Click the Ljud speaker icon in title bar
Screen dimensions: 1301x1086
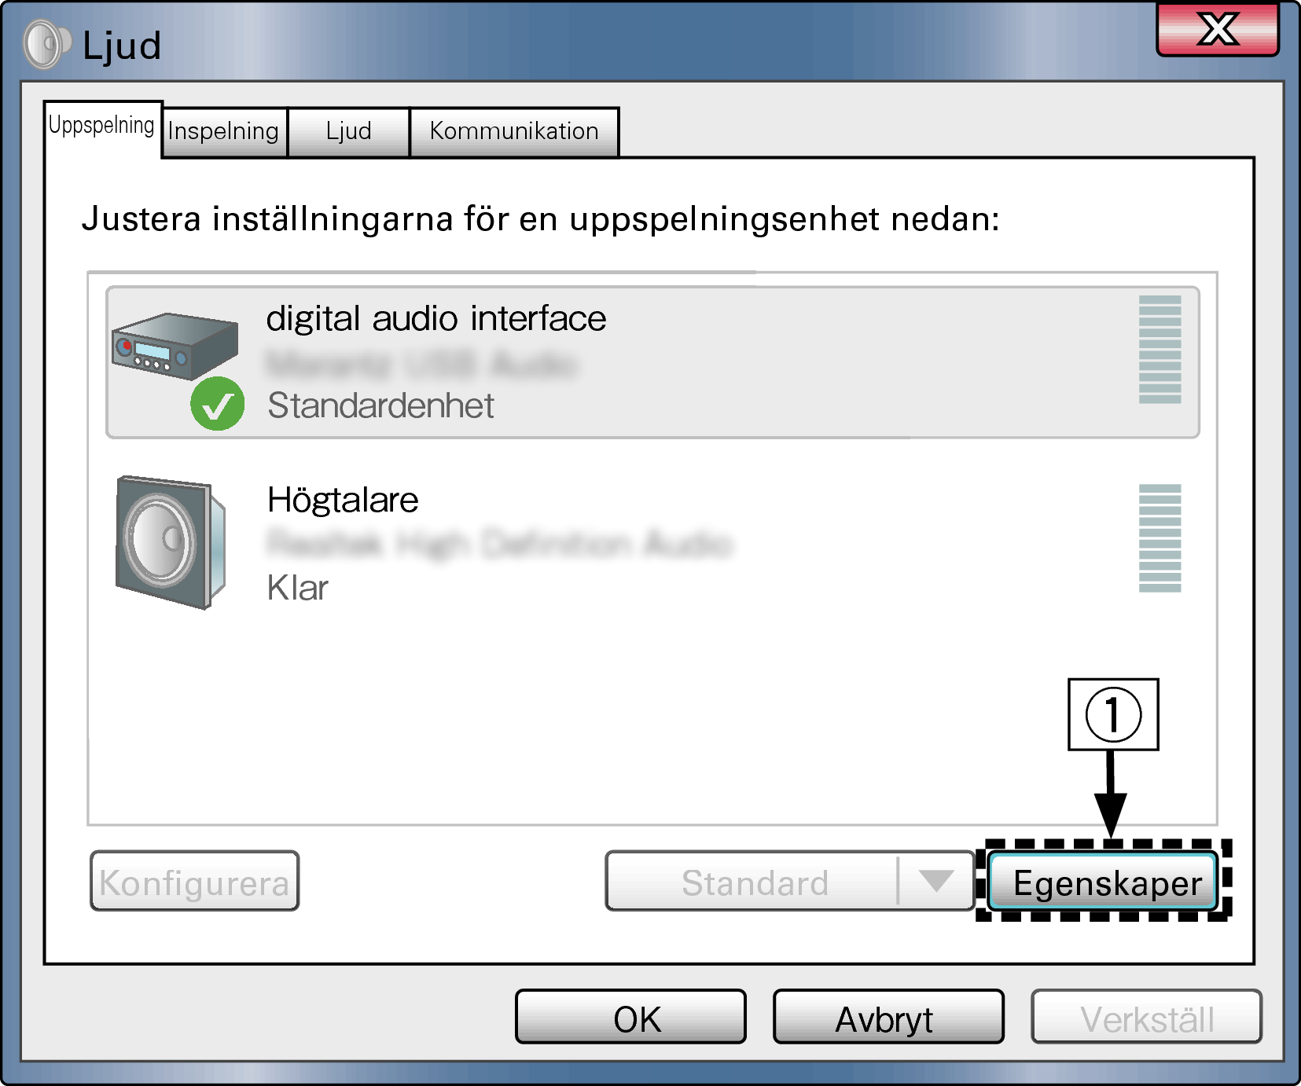pyautogui.click(x=46, y=44)
